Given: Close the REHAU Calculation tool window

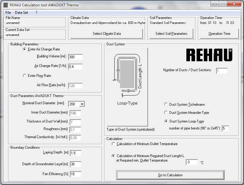Looking at the screenshot, I should click(234, 4).
